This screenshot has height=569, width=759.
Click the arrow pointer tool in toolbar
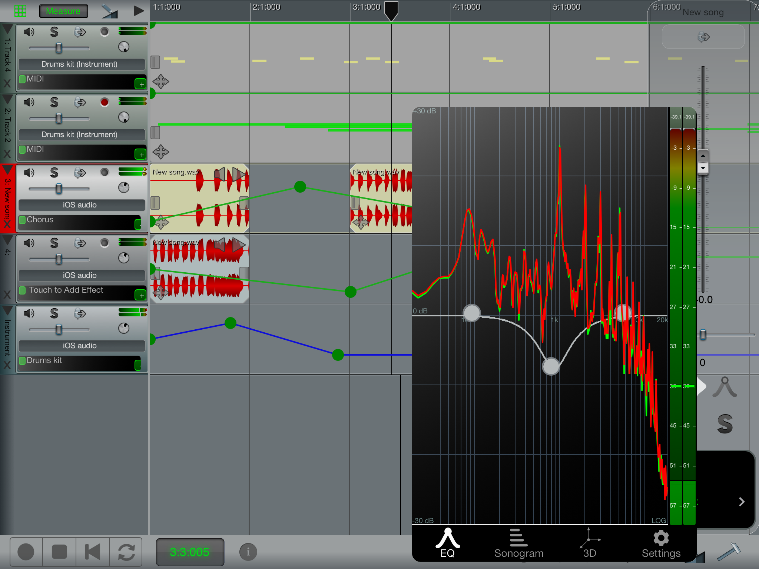click(x=139, y=11)
